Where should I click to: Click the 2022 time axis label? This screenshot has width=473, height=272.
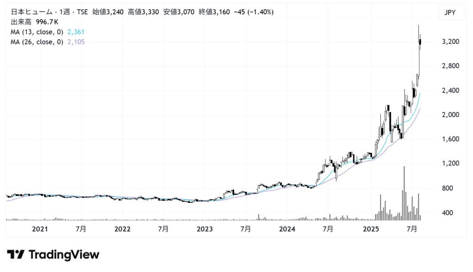pos(122,229)
